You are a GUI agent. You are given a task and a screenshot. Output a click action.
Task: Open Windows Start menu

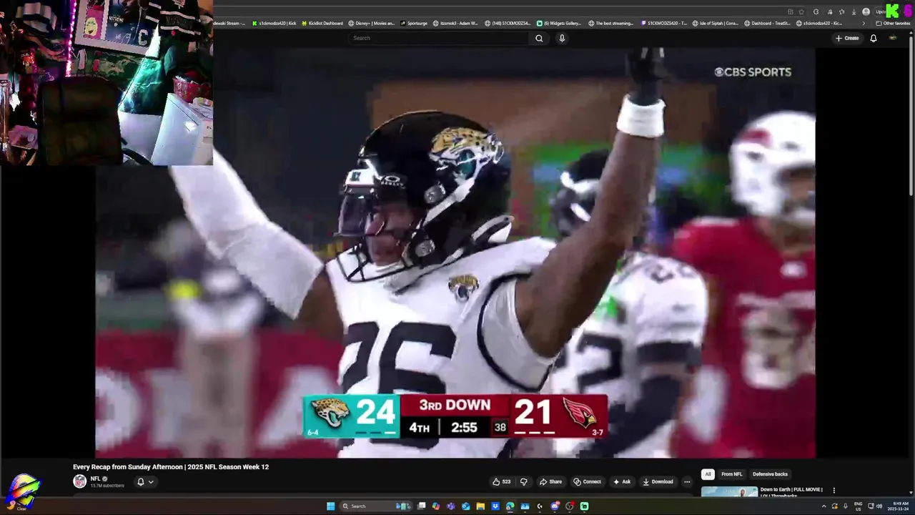(331, 506)
